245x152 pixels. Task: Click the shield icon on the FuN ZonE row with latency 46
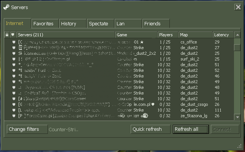[14, 76]
